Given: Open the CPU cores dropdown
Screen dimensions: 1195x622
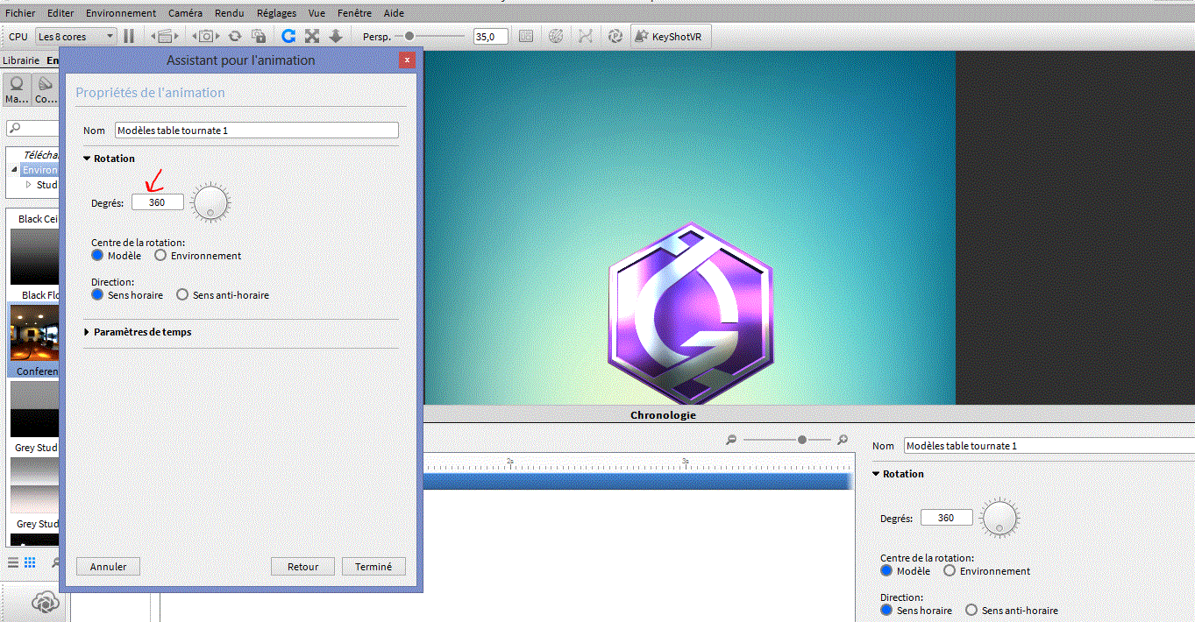Looking at the screenshot, I should 75,36.
